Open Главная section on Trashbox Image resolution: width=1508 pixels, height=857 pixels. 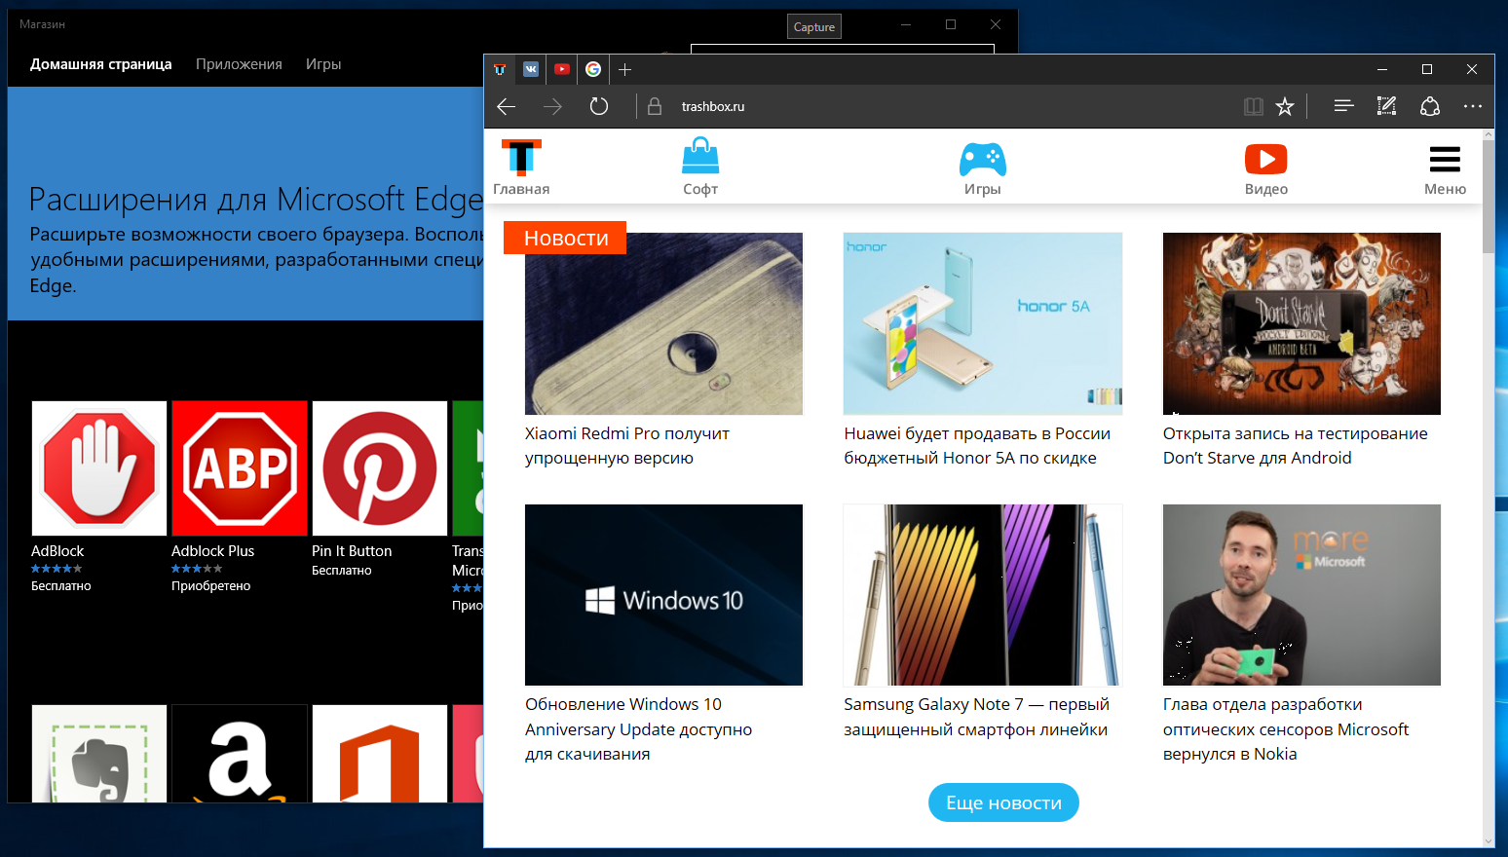click(521, 168)
